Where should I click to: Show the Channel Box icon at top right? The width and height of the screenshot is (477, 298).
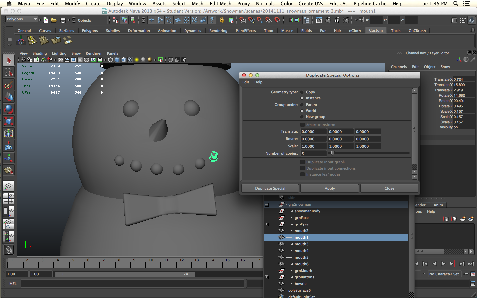click(472, 20)
